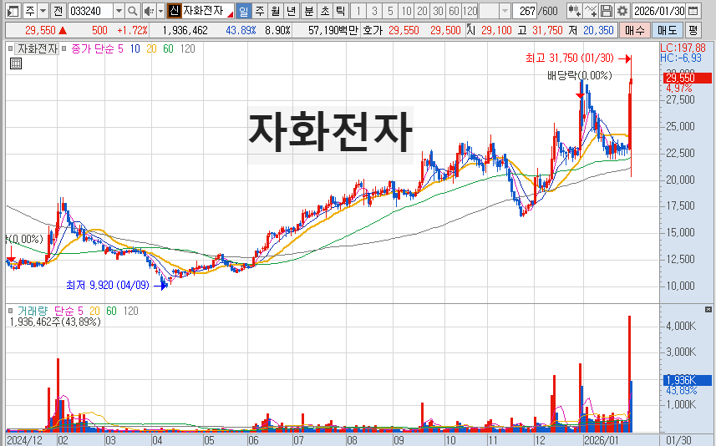Switch to 초 second chart period
The height and width of the screenshot is (446, 716).
click(x=325, y=11)
